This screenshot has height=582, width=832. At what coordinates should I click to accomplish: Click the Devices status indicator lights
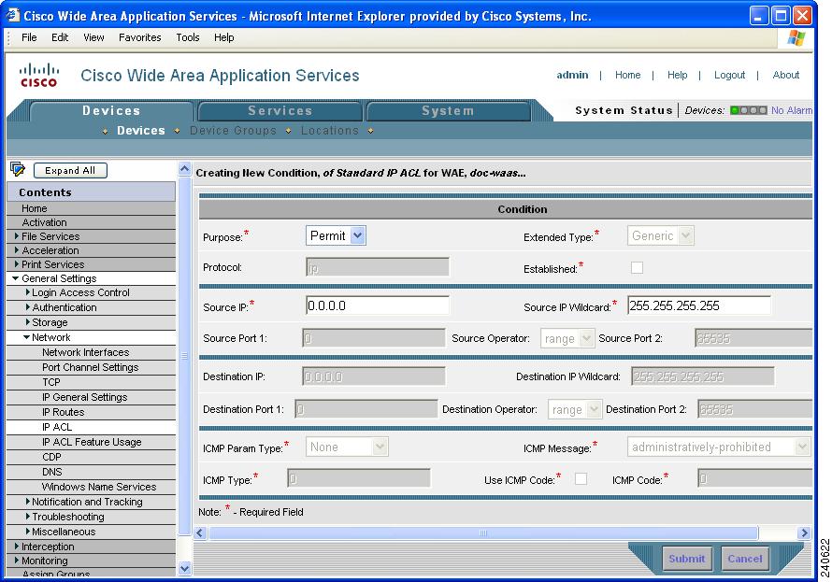pos(748,110)
